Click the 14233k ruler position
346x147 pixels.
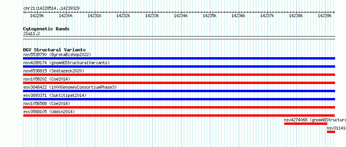point(152,16)
